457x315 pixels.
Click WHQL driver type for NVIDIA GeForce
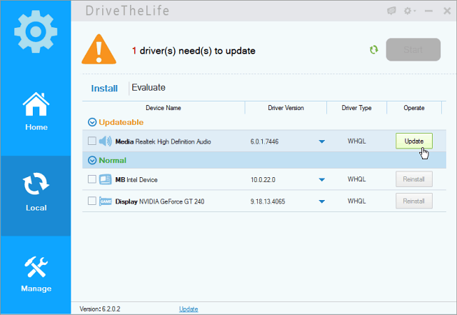coord(356,201)
